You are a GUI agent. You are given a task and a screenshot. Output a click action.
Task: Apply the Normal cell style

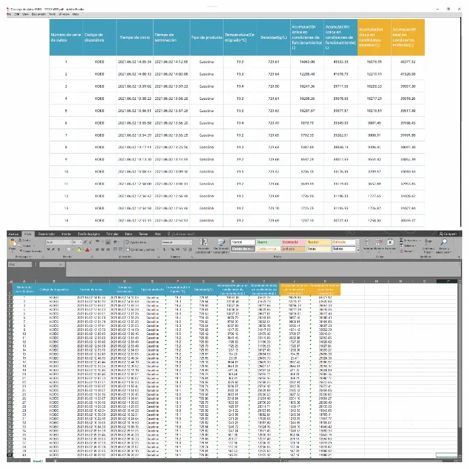click(243, 242)
